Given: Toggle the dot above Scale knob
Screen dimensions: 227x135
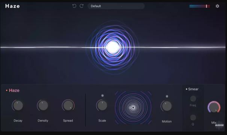Looking at the screenshot, I should click(102, 95).
